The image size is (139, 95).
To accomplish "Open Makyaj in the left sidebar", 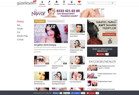I will pos(20,22).
